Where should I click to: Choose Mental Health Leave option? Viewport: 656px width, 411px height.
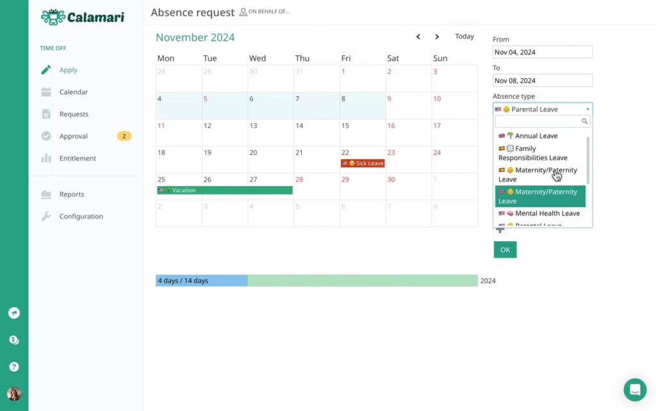click(546, 214)
